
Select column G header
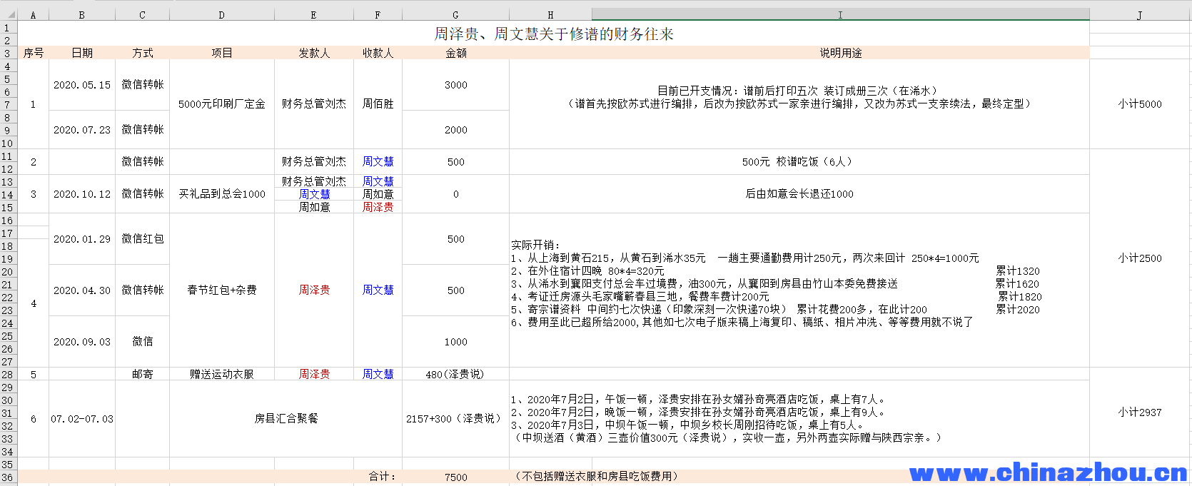click(455, 14)
